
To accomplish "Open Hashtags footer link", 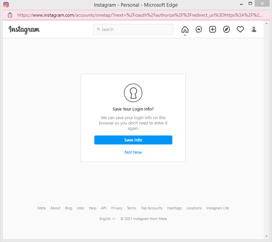I will click(x=174, y=208).
